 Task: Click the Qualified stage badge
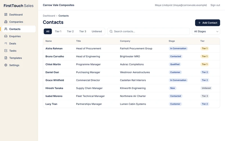click(x=175, y=64)
